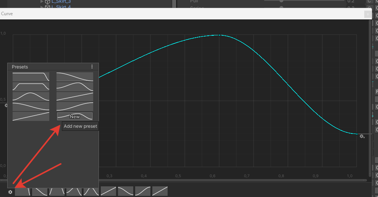Open right-side curve wrap mode gear
The width and height of the screenshot is (378, 197).
tap(362, 136)
